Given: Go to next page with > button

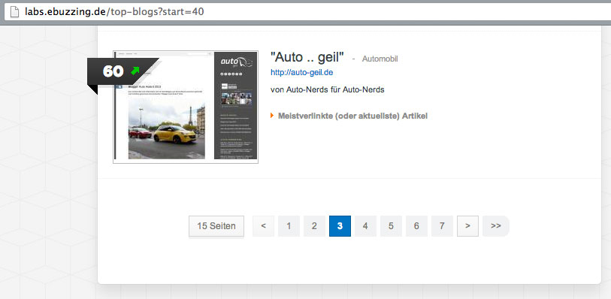Looking at the screenshot, I should coord(467,226).
